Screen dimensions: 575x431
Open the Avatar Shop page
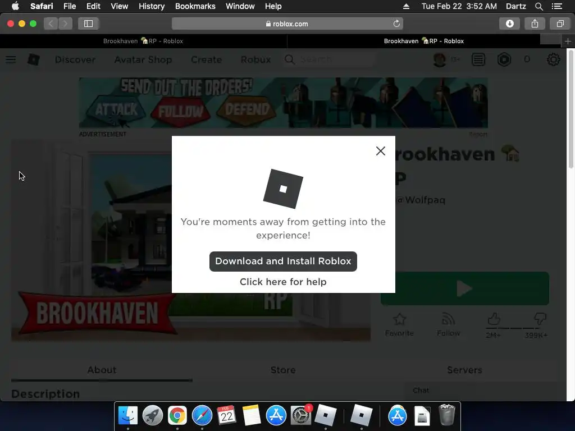pyautogui.click(x=143, y=59)
